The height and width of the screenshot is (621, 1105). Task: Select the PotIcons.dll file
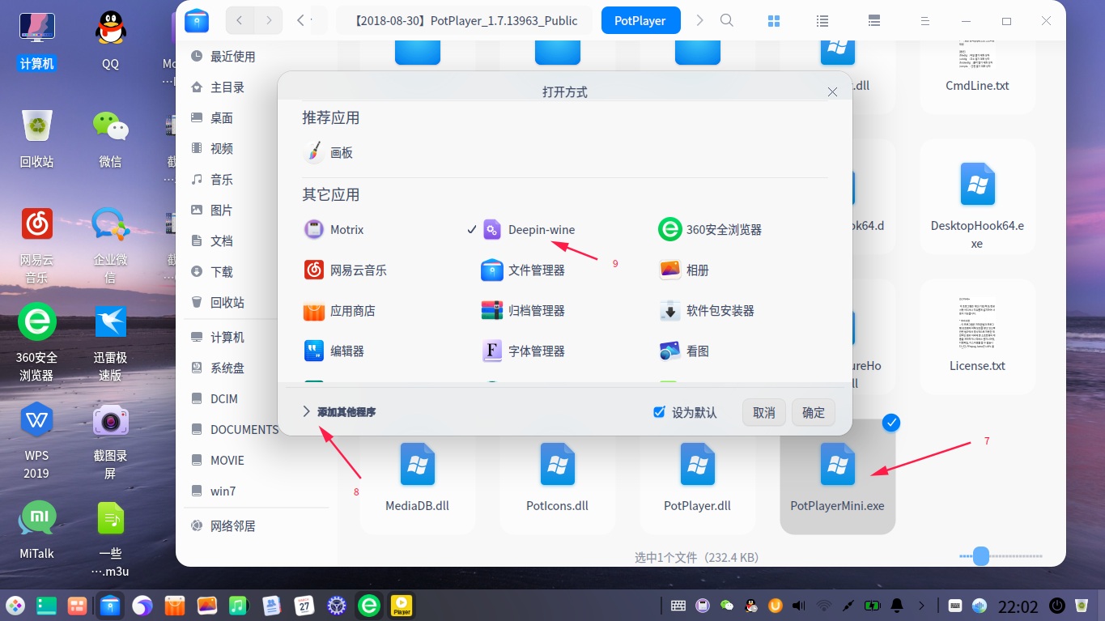click(558, 476)
